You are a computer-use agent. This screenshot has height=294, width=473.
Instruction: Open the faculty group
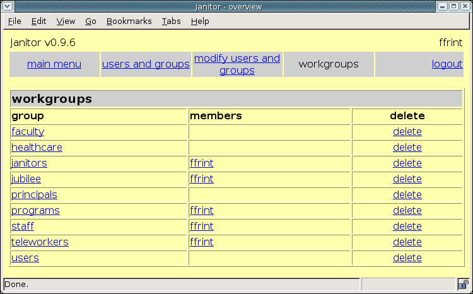pyautogui.click(x=28, y=132)
